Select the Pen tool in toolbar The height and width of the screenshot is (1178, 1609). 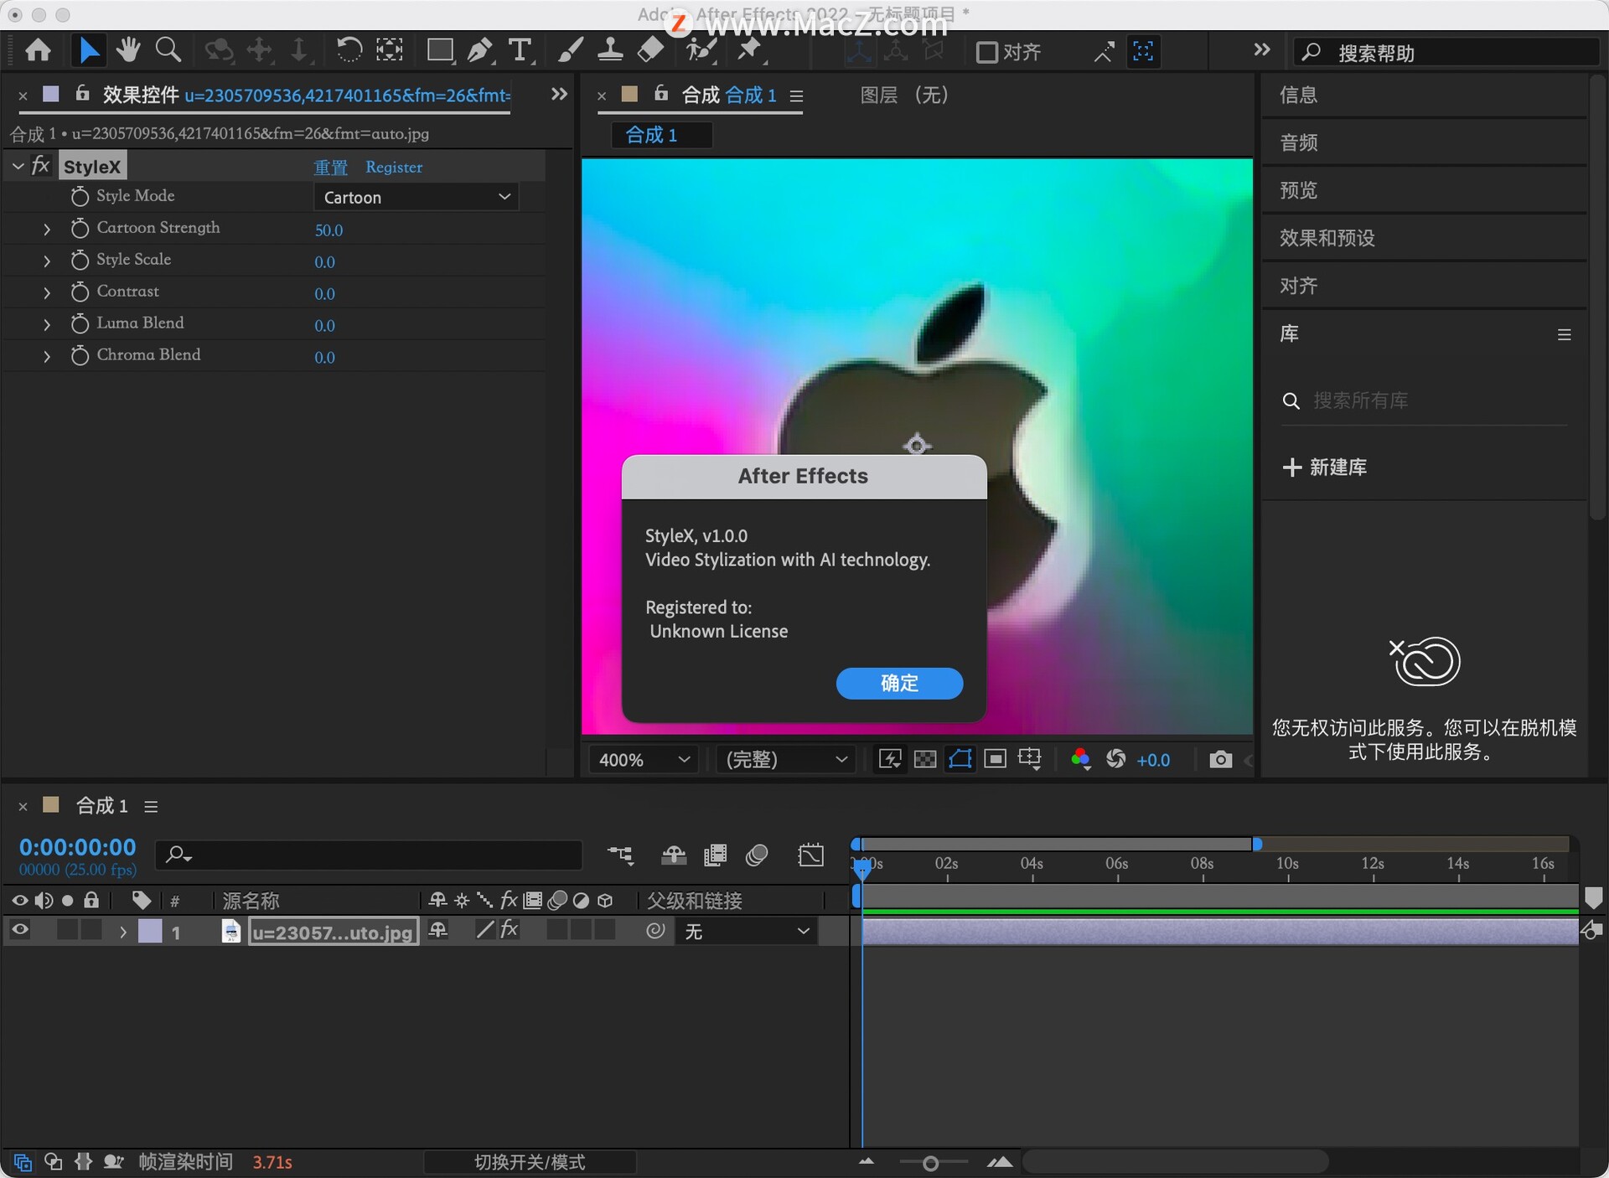point(479,51)
